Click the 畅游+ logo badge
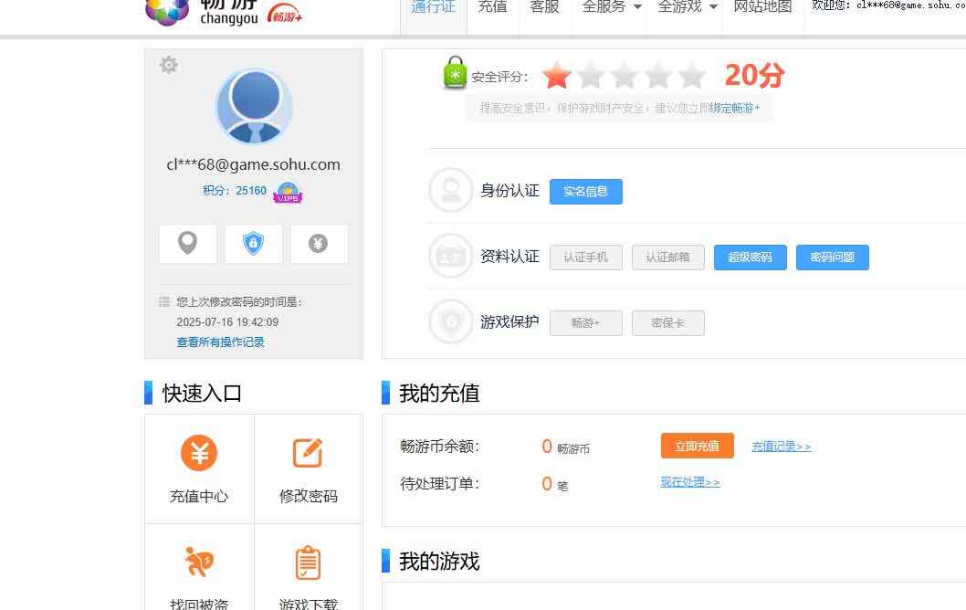This screenshot has width=966, height=610. [x=285, y=13]
